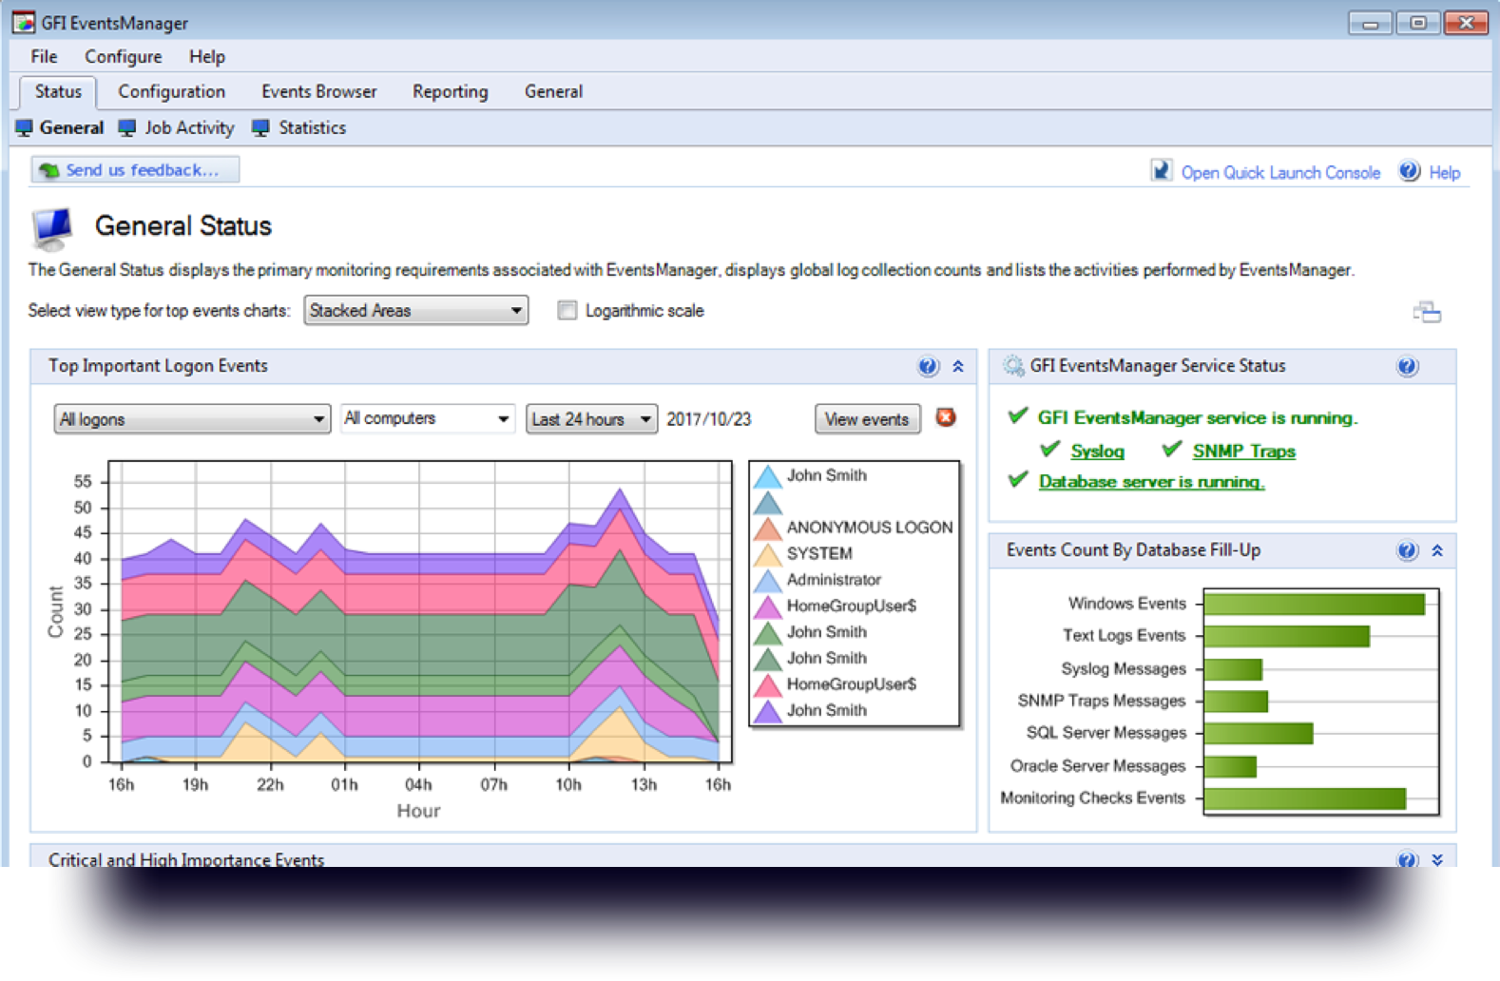
Task: Click the Syslog link
Action: pyautogui.click(x=1097, y=452)
